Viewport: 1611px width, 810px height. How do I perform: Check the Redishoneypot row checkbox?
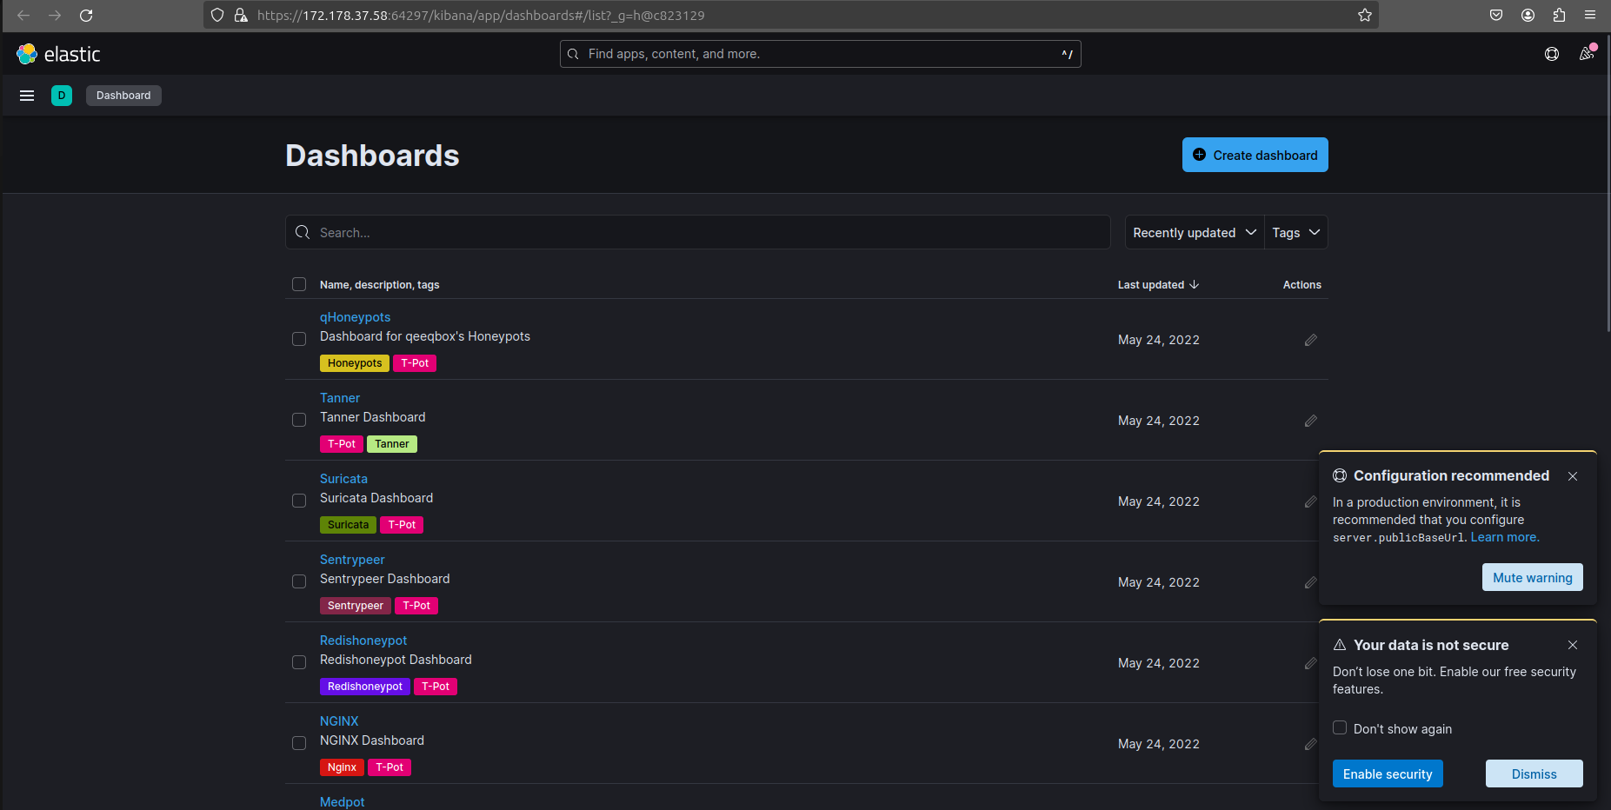click(x=299, y=662)
